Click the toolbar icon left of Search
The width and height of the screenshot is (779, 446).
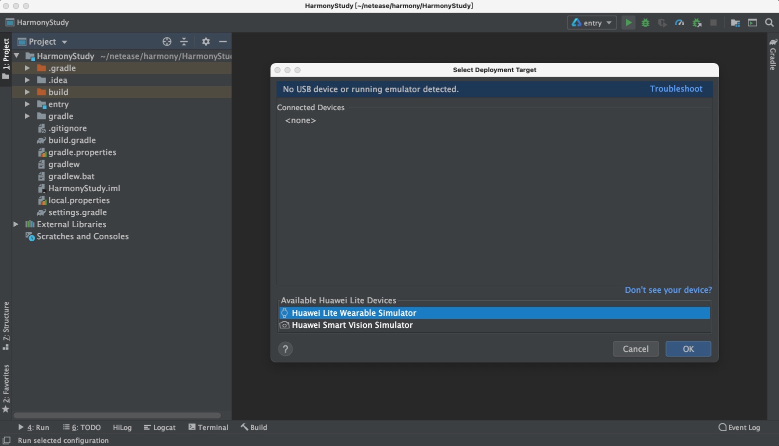pos(752,23)
